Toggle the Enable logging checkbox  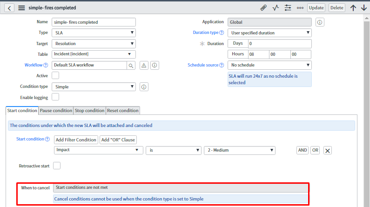click(x=55, y=97)
